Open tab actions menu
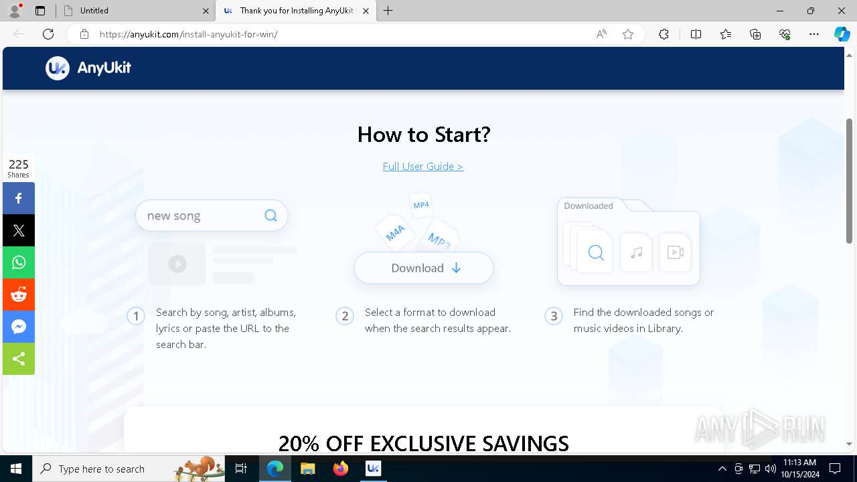The height and width of the screenshot is (482, 857). [x=40, y=11]
